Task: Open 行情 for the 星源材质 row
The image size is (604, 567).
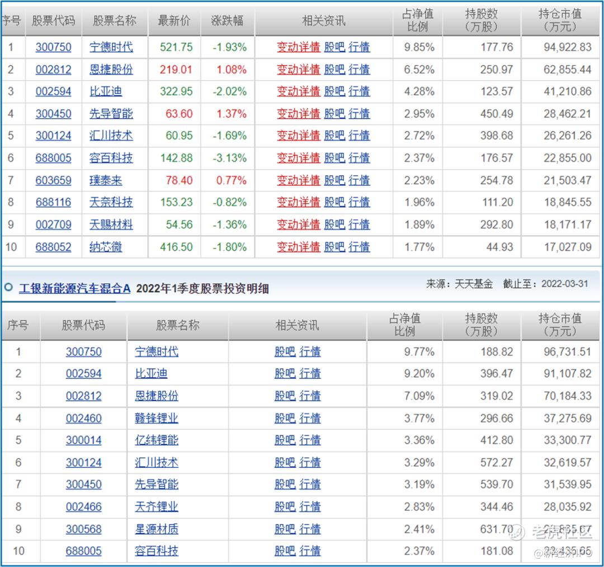Action: point(310,529)
